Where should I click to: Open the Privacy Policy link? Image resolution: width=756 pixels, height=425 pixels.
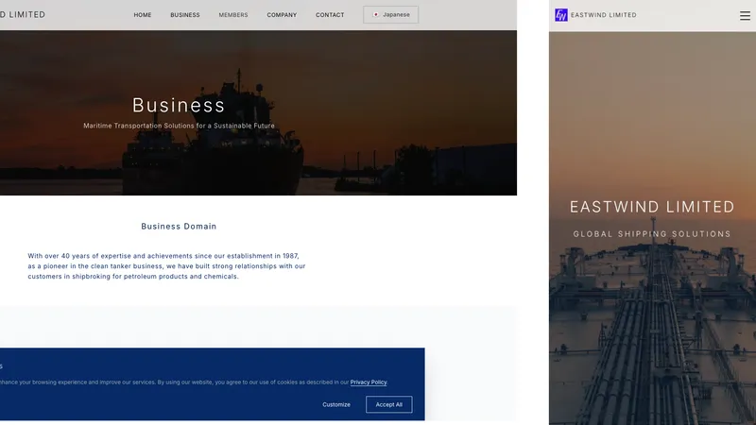pos(369,382)
